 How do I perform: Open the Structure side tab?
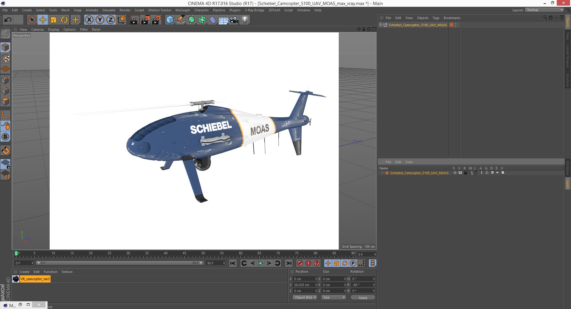coord(567,80)
